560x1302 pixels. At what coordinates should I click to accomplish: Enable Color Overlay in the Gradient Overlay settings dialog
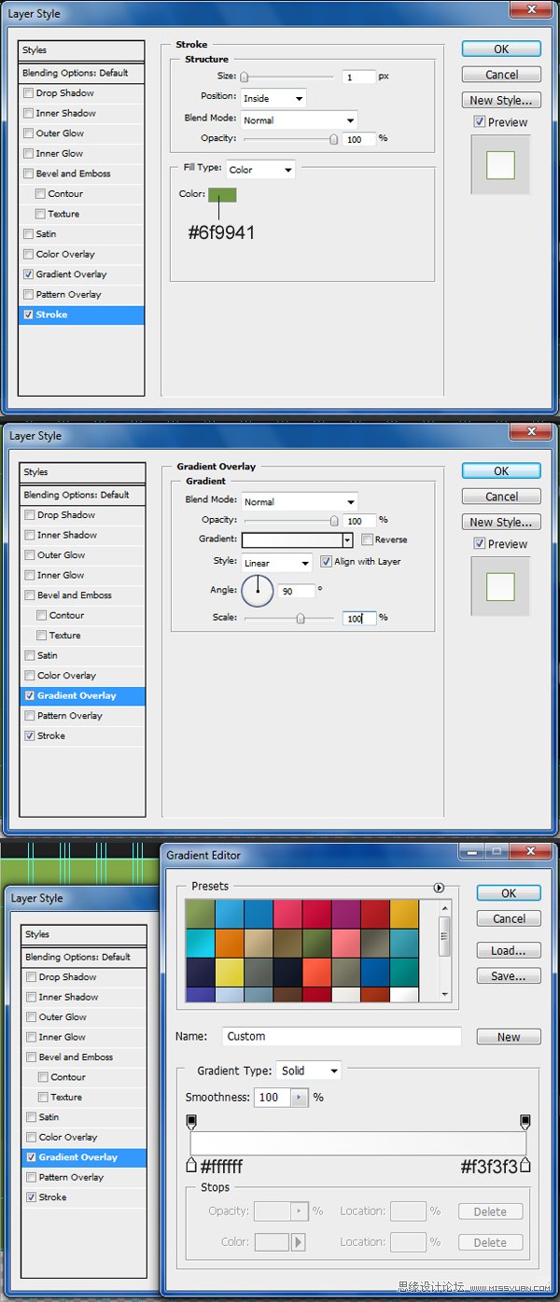(x=30, y=676)
